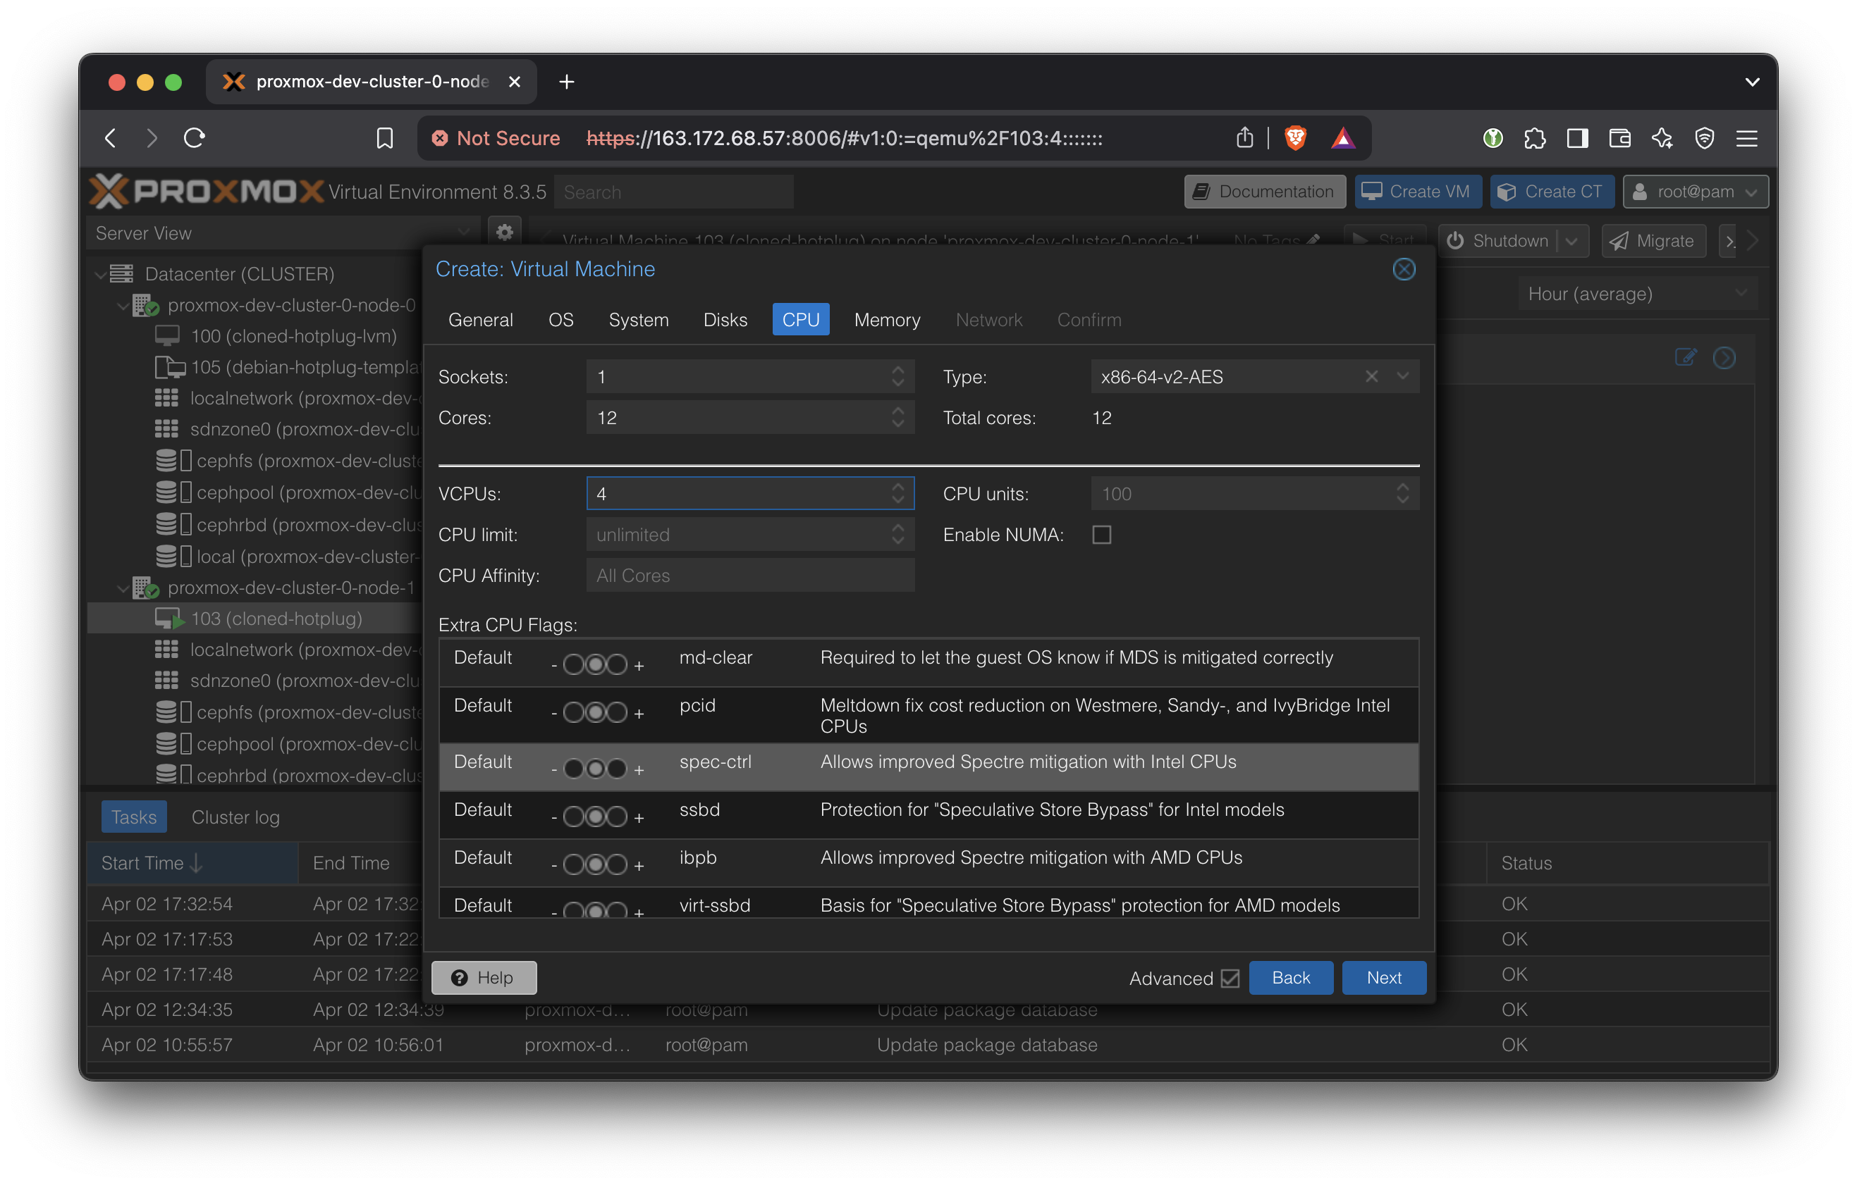Click the Brave Shields lion icon

coord(1296,138)
